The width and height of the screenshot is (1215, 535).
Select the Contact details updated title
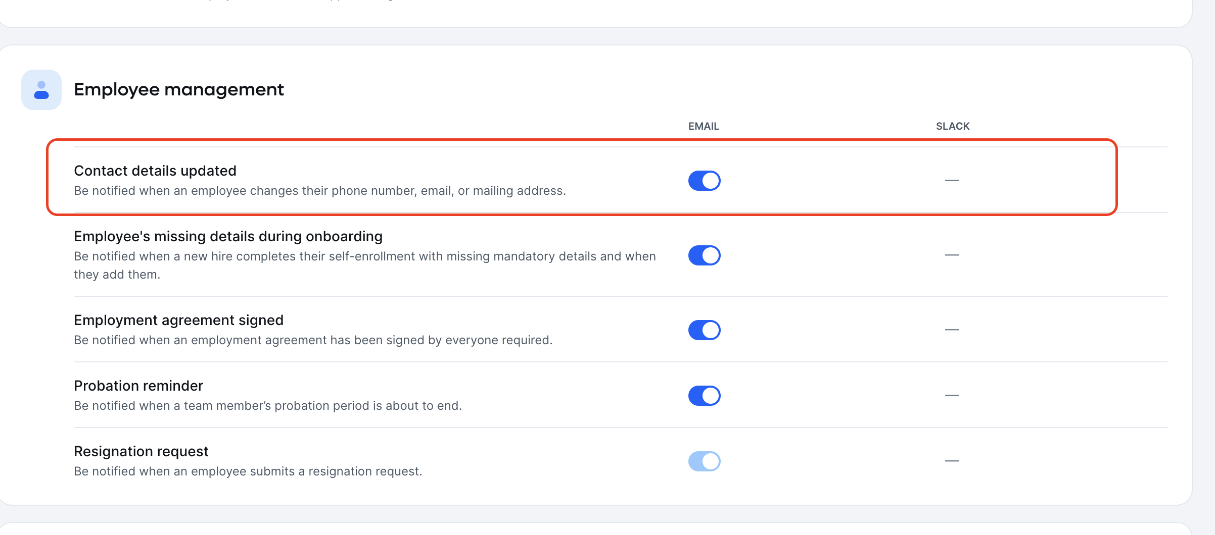(155, 171)
